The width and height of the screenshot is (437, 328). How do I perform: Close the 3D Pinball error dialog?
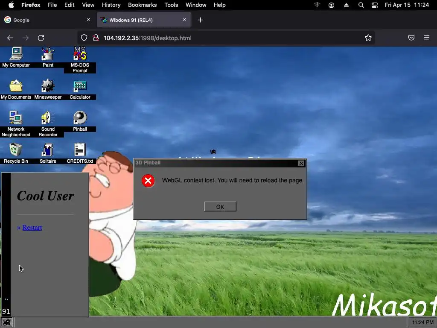[301, 163]
